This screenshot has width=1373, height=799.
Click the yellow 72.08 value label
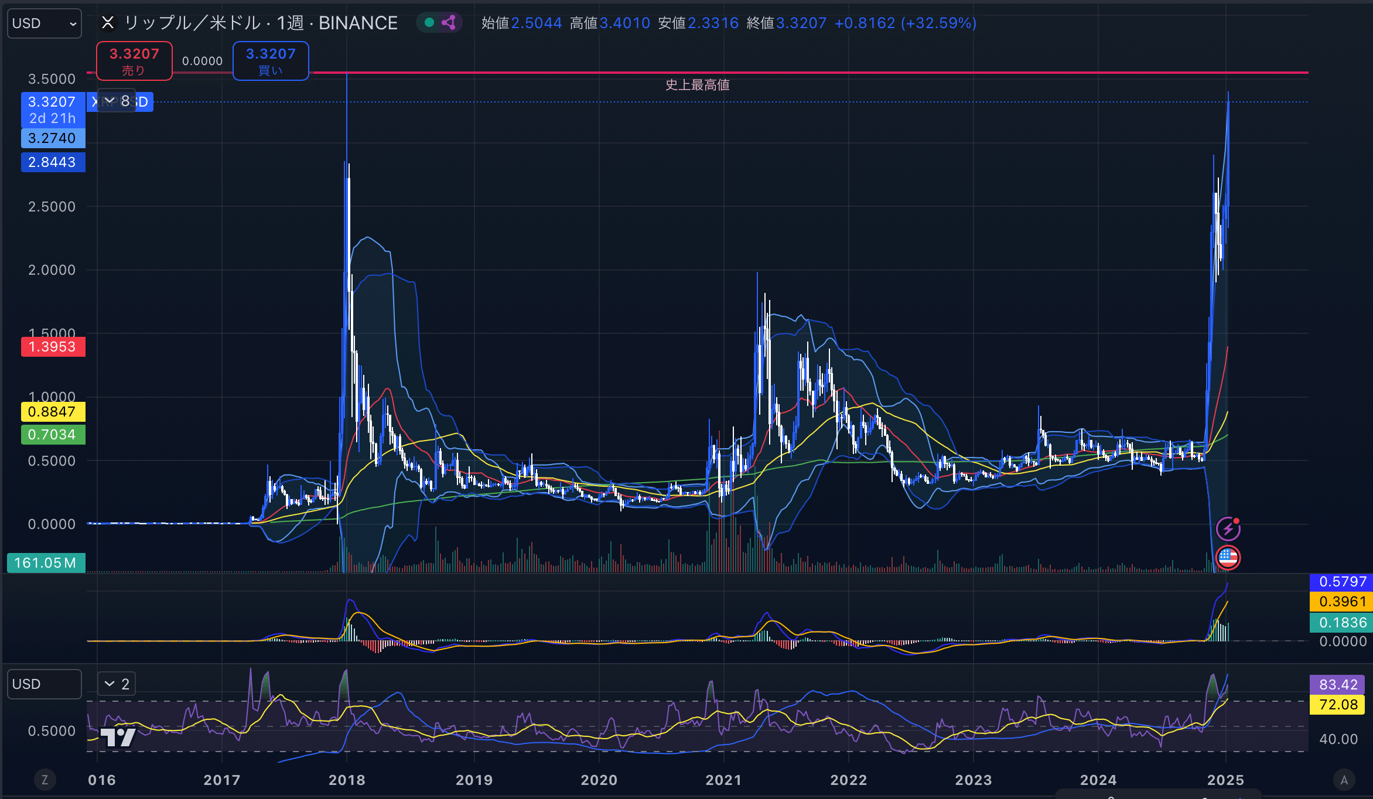click(1338, 705)
